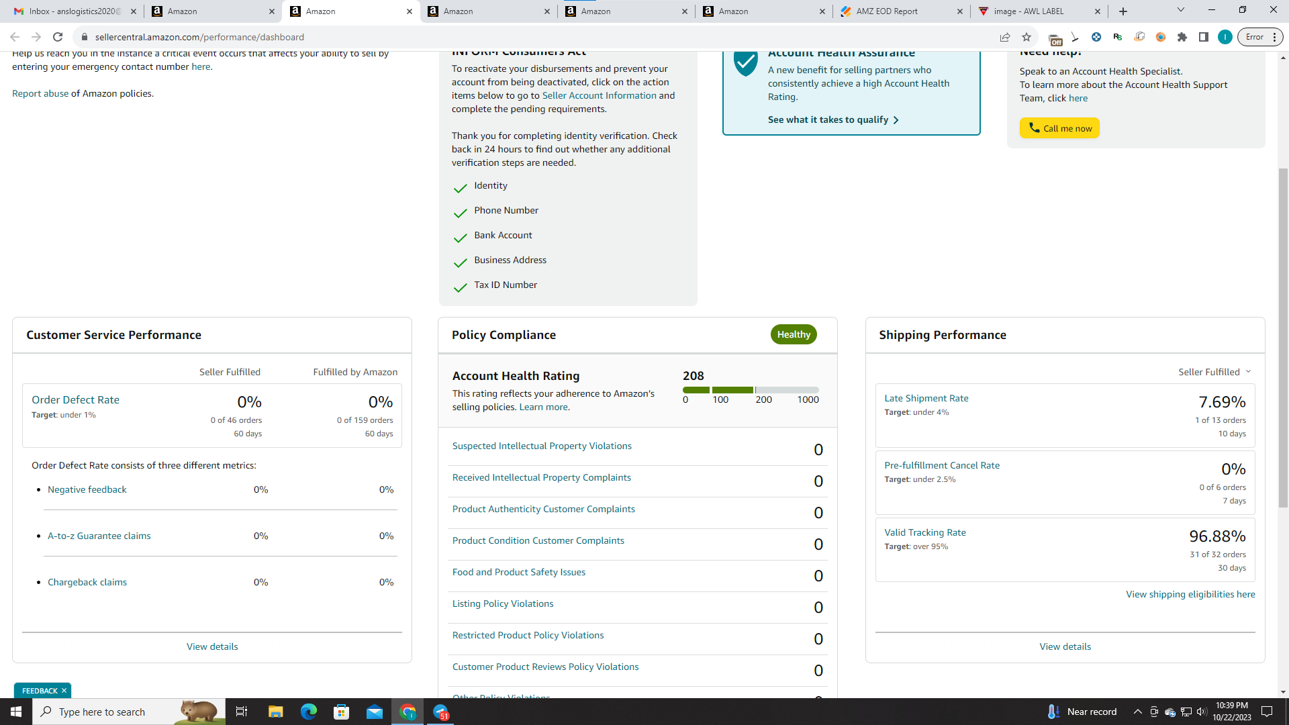The width and height of the screenshot is (1289, 725).
Task: Open the Seller Fulfilled shipping dropdown
Action: coord(1214,372)
